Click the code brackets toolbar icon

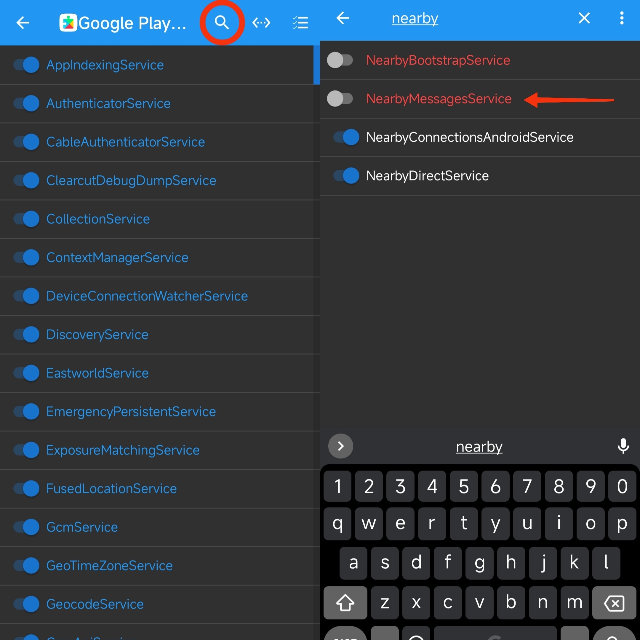point(261,23)
